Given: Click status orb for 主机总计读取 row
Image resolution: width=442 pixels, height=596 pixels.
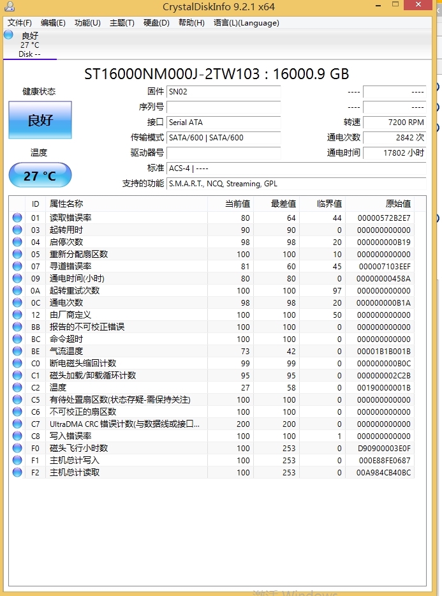Looking at the screenshot, I should tap(17, 472).
